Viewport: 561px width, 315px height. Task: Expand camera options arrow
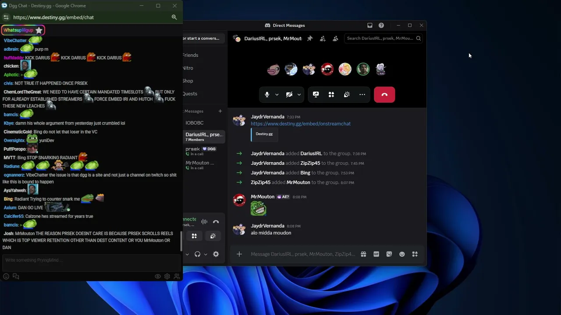pos(299,94)
